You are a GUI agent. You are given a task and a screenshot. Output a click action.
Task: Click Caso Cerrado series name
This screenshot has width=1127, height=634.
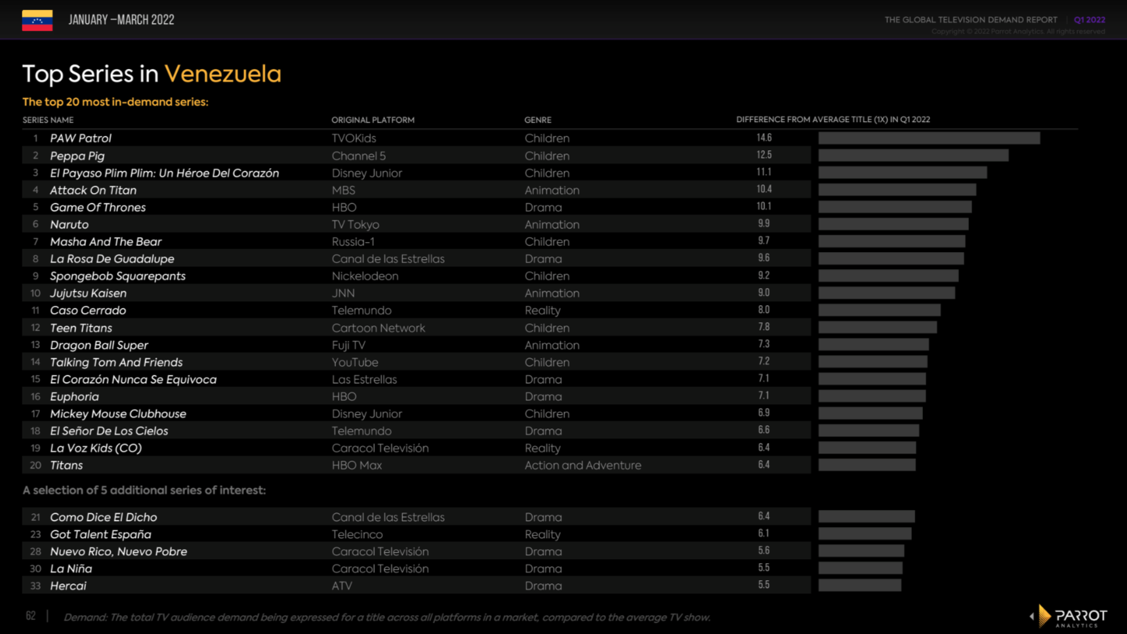tap(88, 310)
